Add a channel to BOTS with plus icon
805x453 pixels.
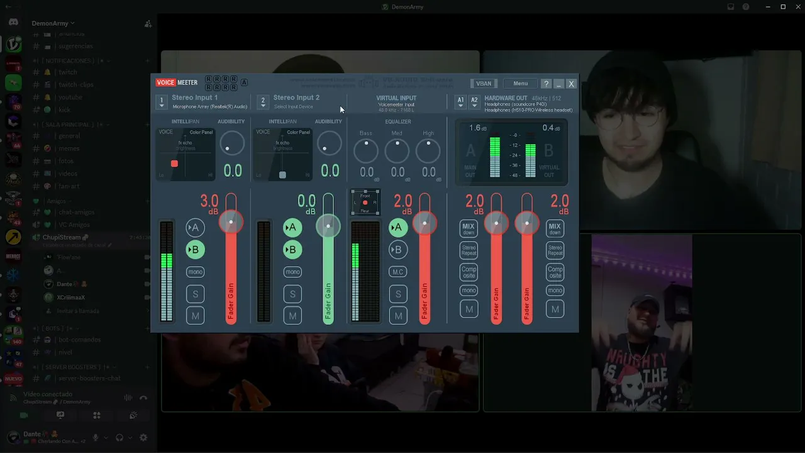147,328
